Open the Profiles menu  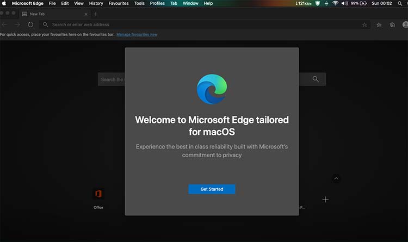tap(157, 3)
